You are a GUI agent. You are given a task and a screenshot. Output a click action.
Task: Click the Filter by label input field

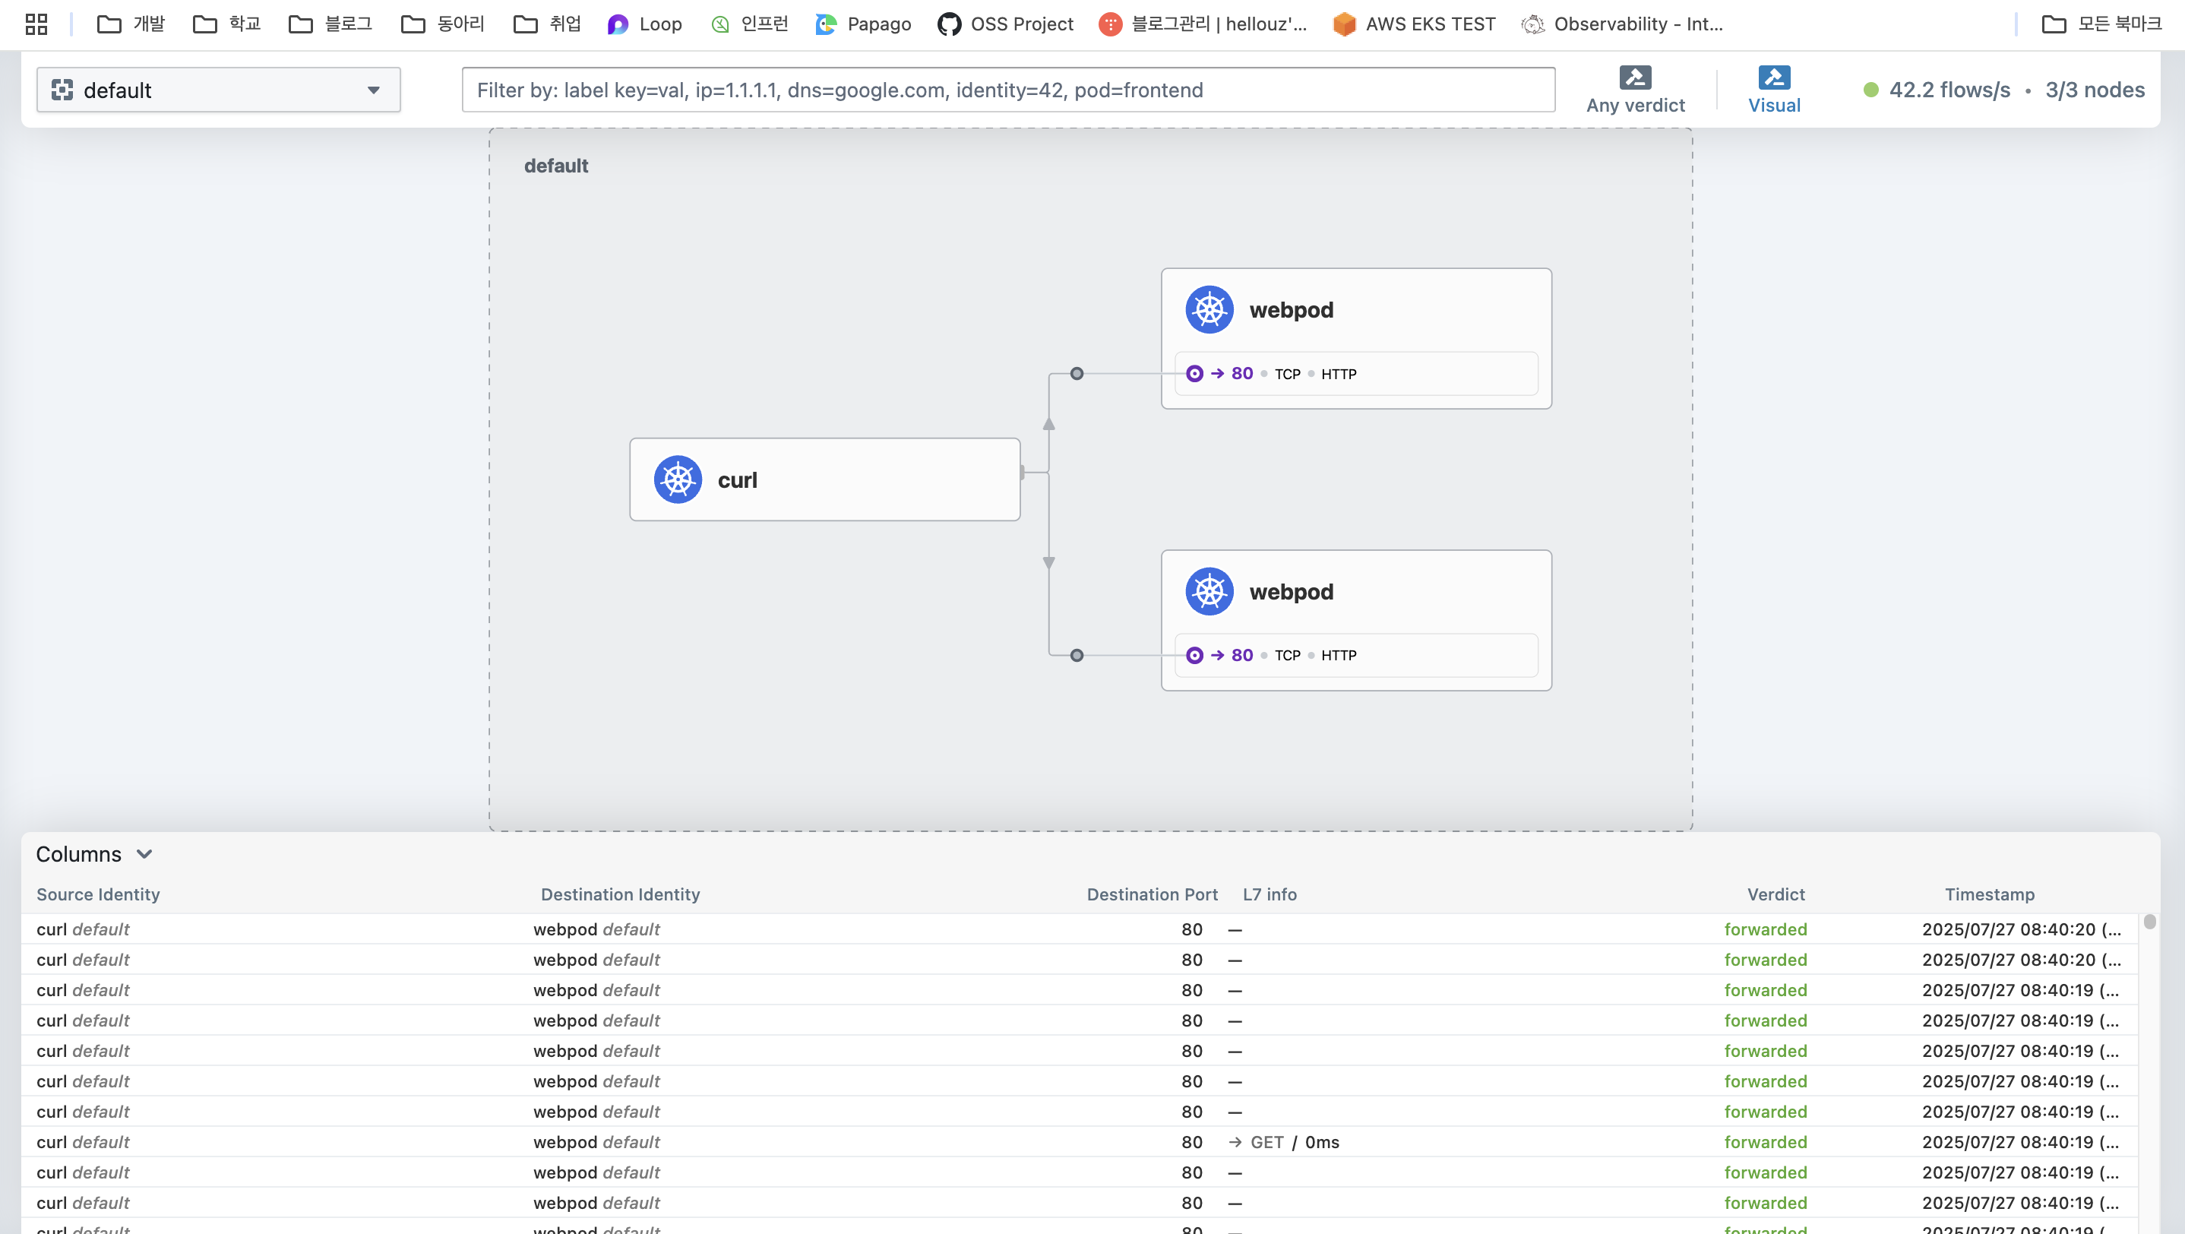[1007, 90]
